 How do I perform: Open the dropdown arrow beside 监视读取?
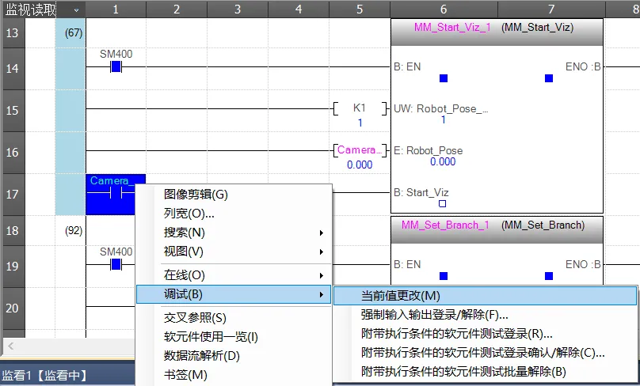76,9
